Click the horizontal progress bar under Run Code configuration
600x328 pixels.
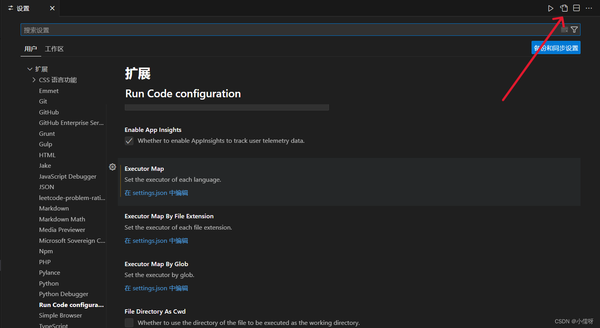coord(227,107)
